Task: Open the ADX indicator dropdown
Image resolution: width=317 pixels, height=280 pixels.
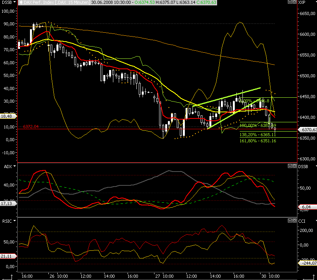Action: click(x=14, y=166)
